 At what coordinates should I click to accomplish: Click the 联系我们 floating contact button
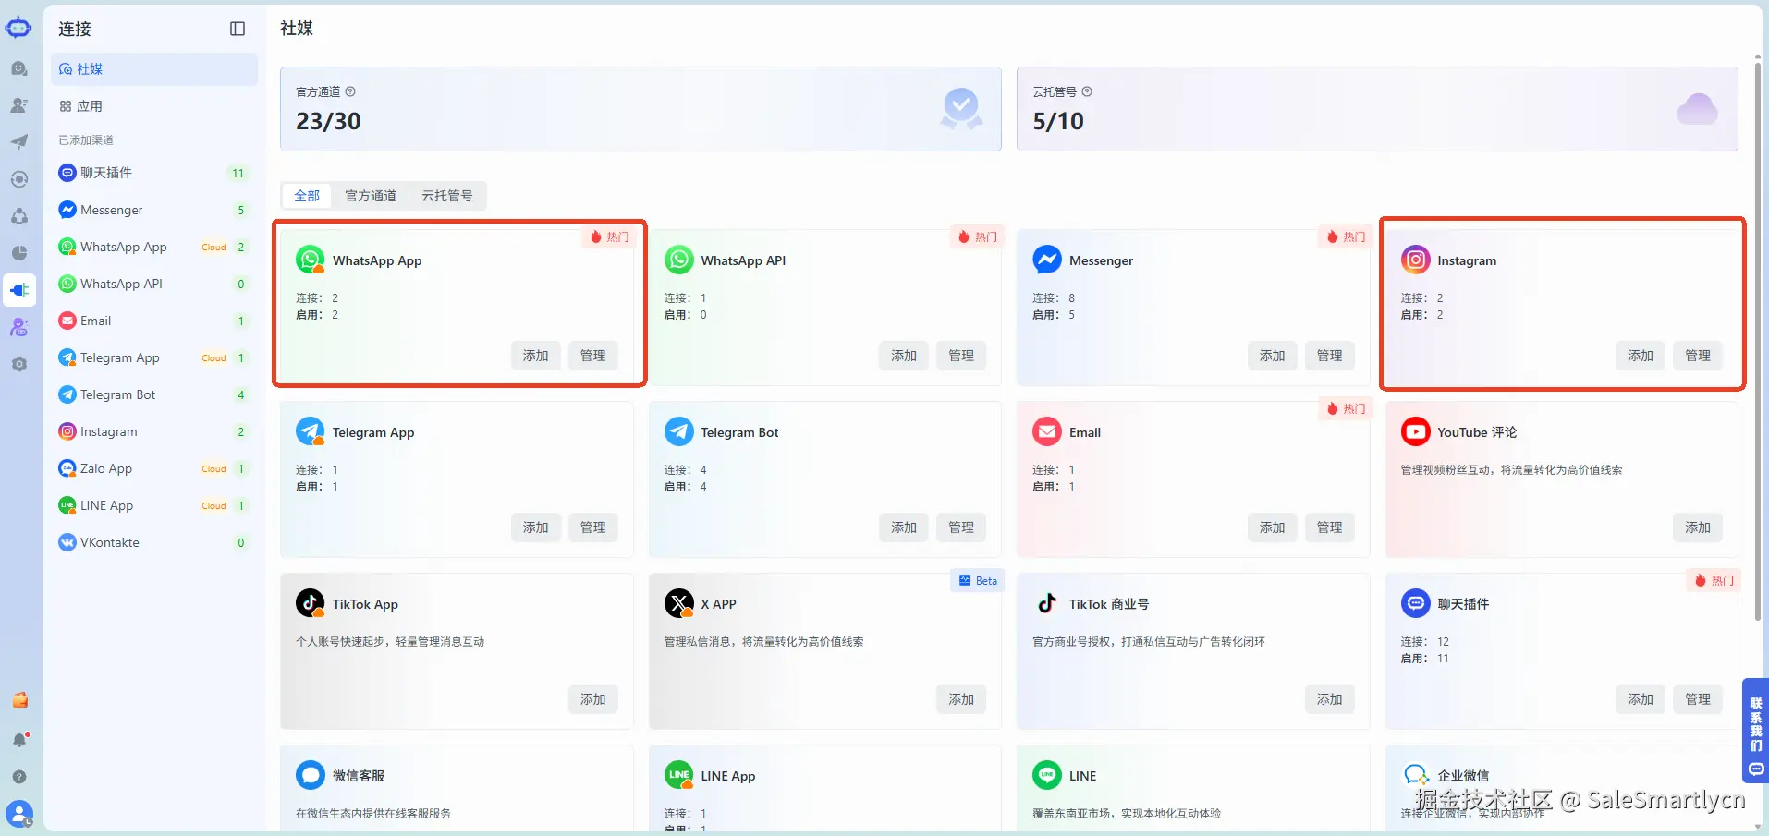pos(1755,731)
